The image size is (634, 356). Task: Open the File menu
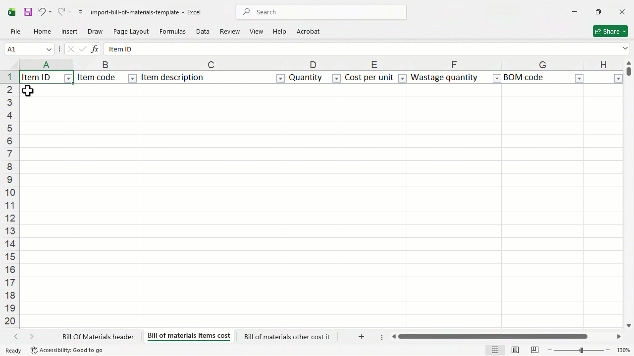tap(15, 31)
